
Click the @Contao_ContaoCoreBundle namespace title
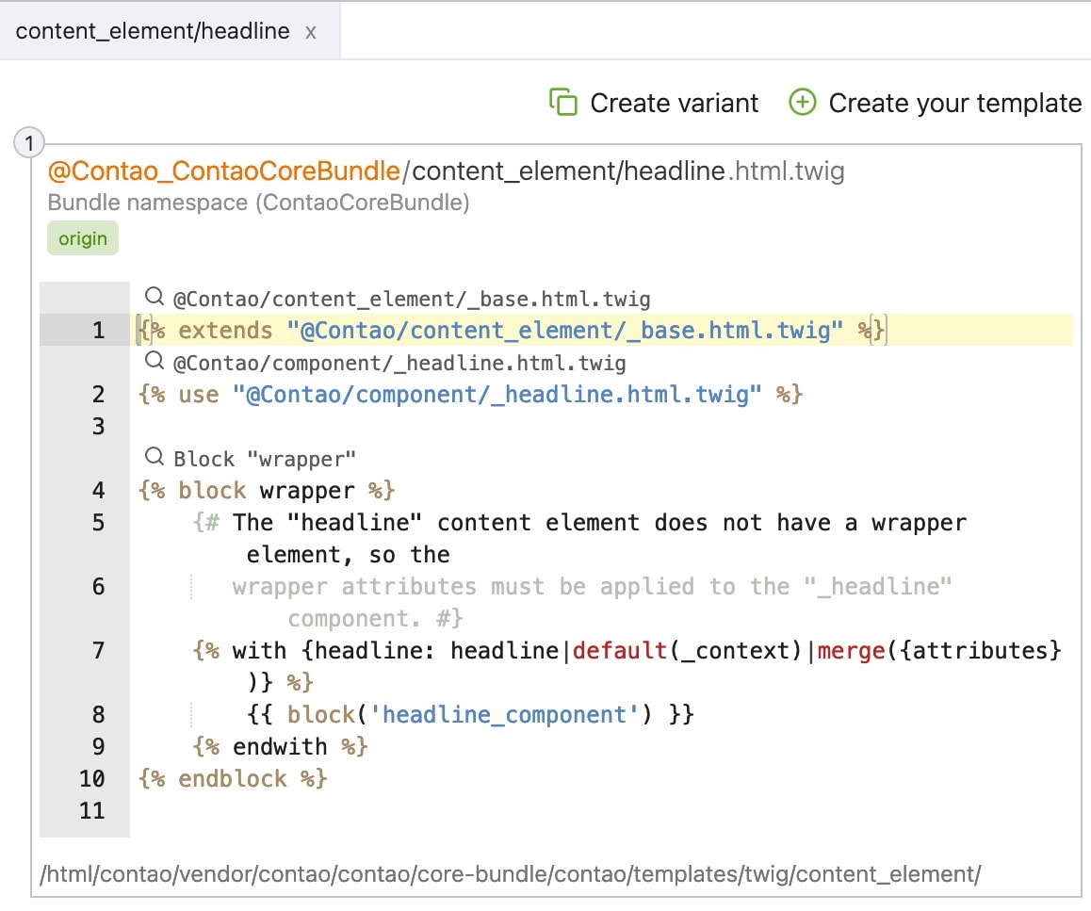(x=224, y=171)
